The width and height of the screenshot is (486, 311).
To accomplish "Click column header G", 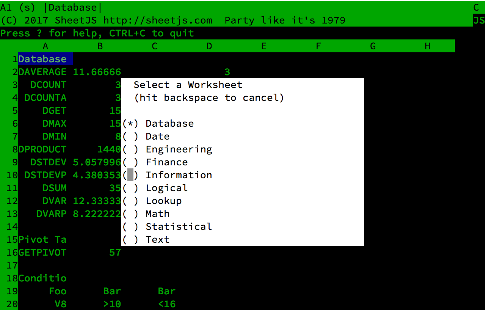I will coord(373,46).
